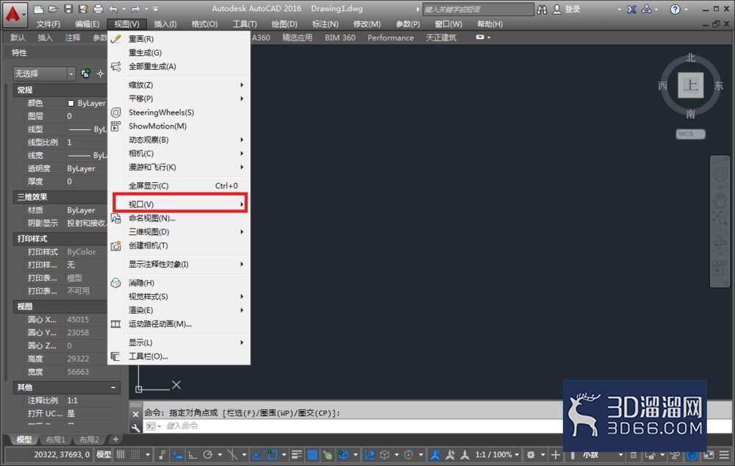Click the coordinates readout 20322, 37693, 0
Screen dimensions: 735x466
[62, 455]
